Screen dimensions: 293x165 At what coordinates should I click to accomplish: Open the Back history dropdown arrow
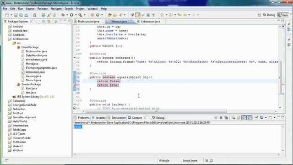coord(189,15)
